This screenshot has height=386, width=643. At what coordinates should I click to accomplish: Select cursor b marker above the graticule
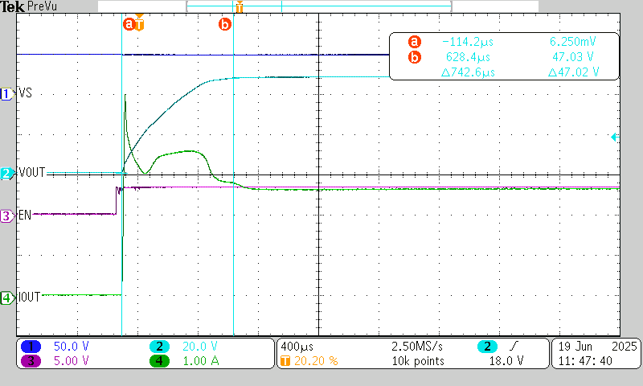(225, 24)
